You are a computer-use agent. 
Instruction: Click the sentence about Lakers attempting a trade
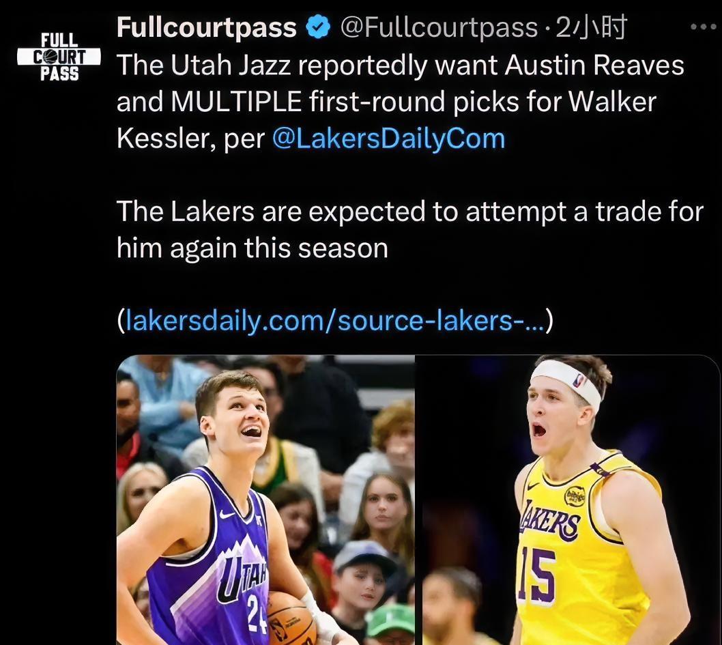click(410, 230)
